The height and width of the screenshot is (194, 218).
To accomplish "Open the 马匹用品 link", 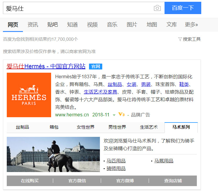I will pyautogui.click(x=116, y=161).
